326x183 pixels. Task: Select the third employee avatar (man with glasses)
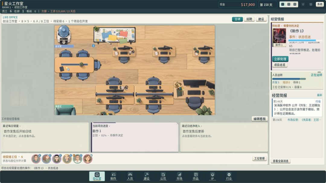click(x=57, y=159)
